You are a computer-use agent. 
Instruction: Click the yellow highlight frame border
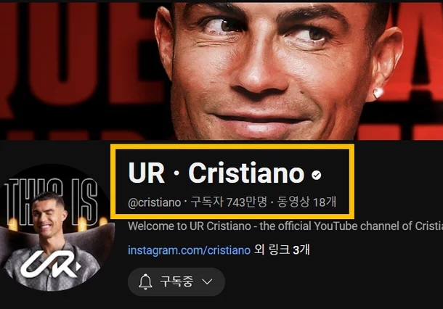point(232,147)
